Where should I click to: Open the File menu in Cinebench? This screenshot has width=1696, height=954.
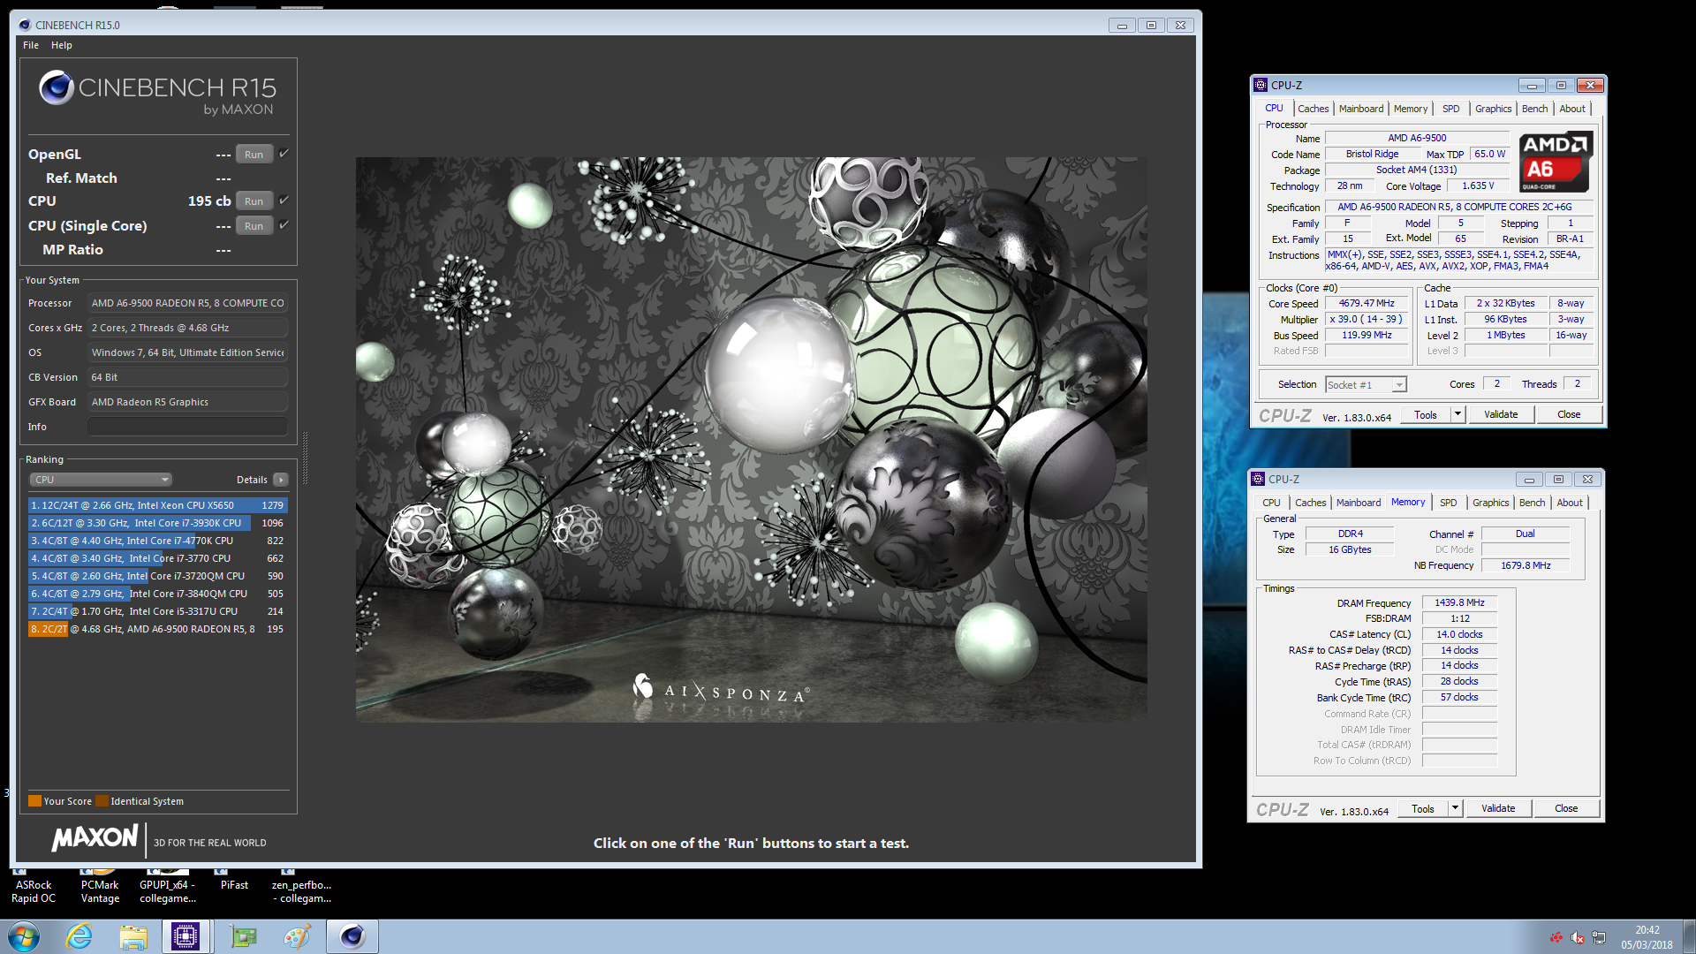(31, 45)
